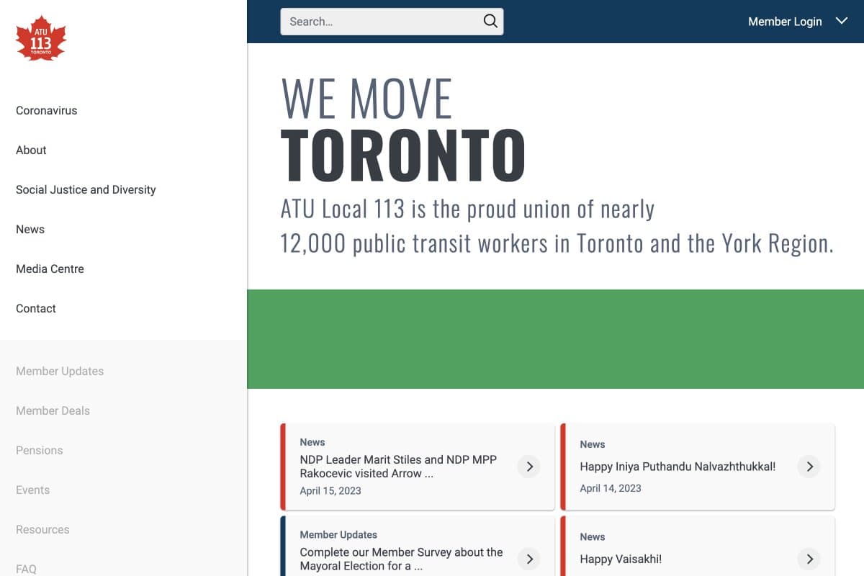Expand the Member Login chevron
This screenshot has width=864, height=576.
click(841, 22)
